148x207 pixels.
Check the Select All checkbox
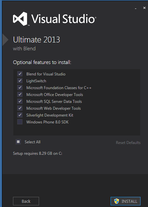pyautogui.click(x=18, y=142)
